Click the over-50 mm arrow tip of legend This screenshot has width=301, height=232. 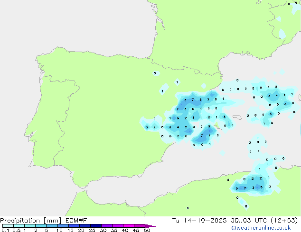coord(150,226)
